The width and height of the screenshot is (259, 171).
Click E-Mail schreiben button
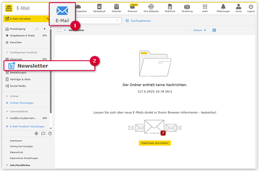click(x=24, y=19)
